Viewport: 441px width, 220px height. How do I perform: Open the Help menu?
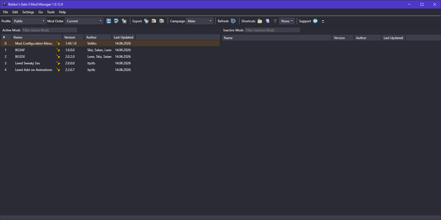coord(62,12)
